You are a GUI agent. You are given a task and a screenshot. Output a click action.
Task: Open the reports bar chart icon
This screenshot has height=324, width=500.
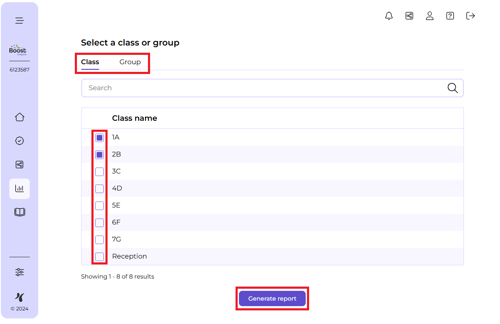(20, 188)
